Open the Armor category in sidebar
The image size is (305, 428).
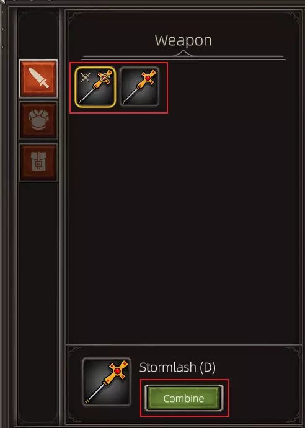[x=38, y=120]
